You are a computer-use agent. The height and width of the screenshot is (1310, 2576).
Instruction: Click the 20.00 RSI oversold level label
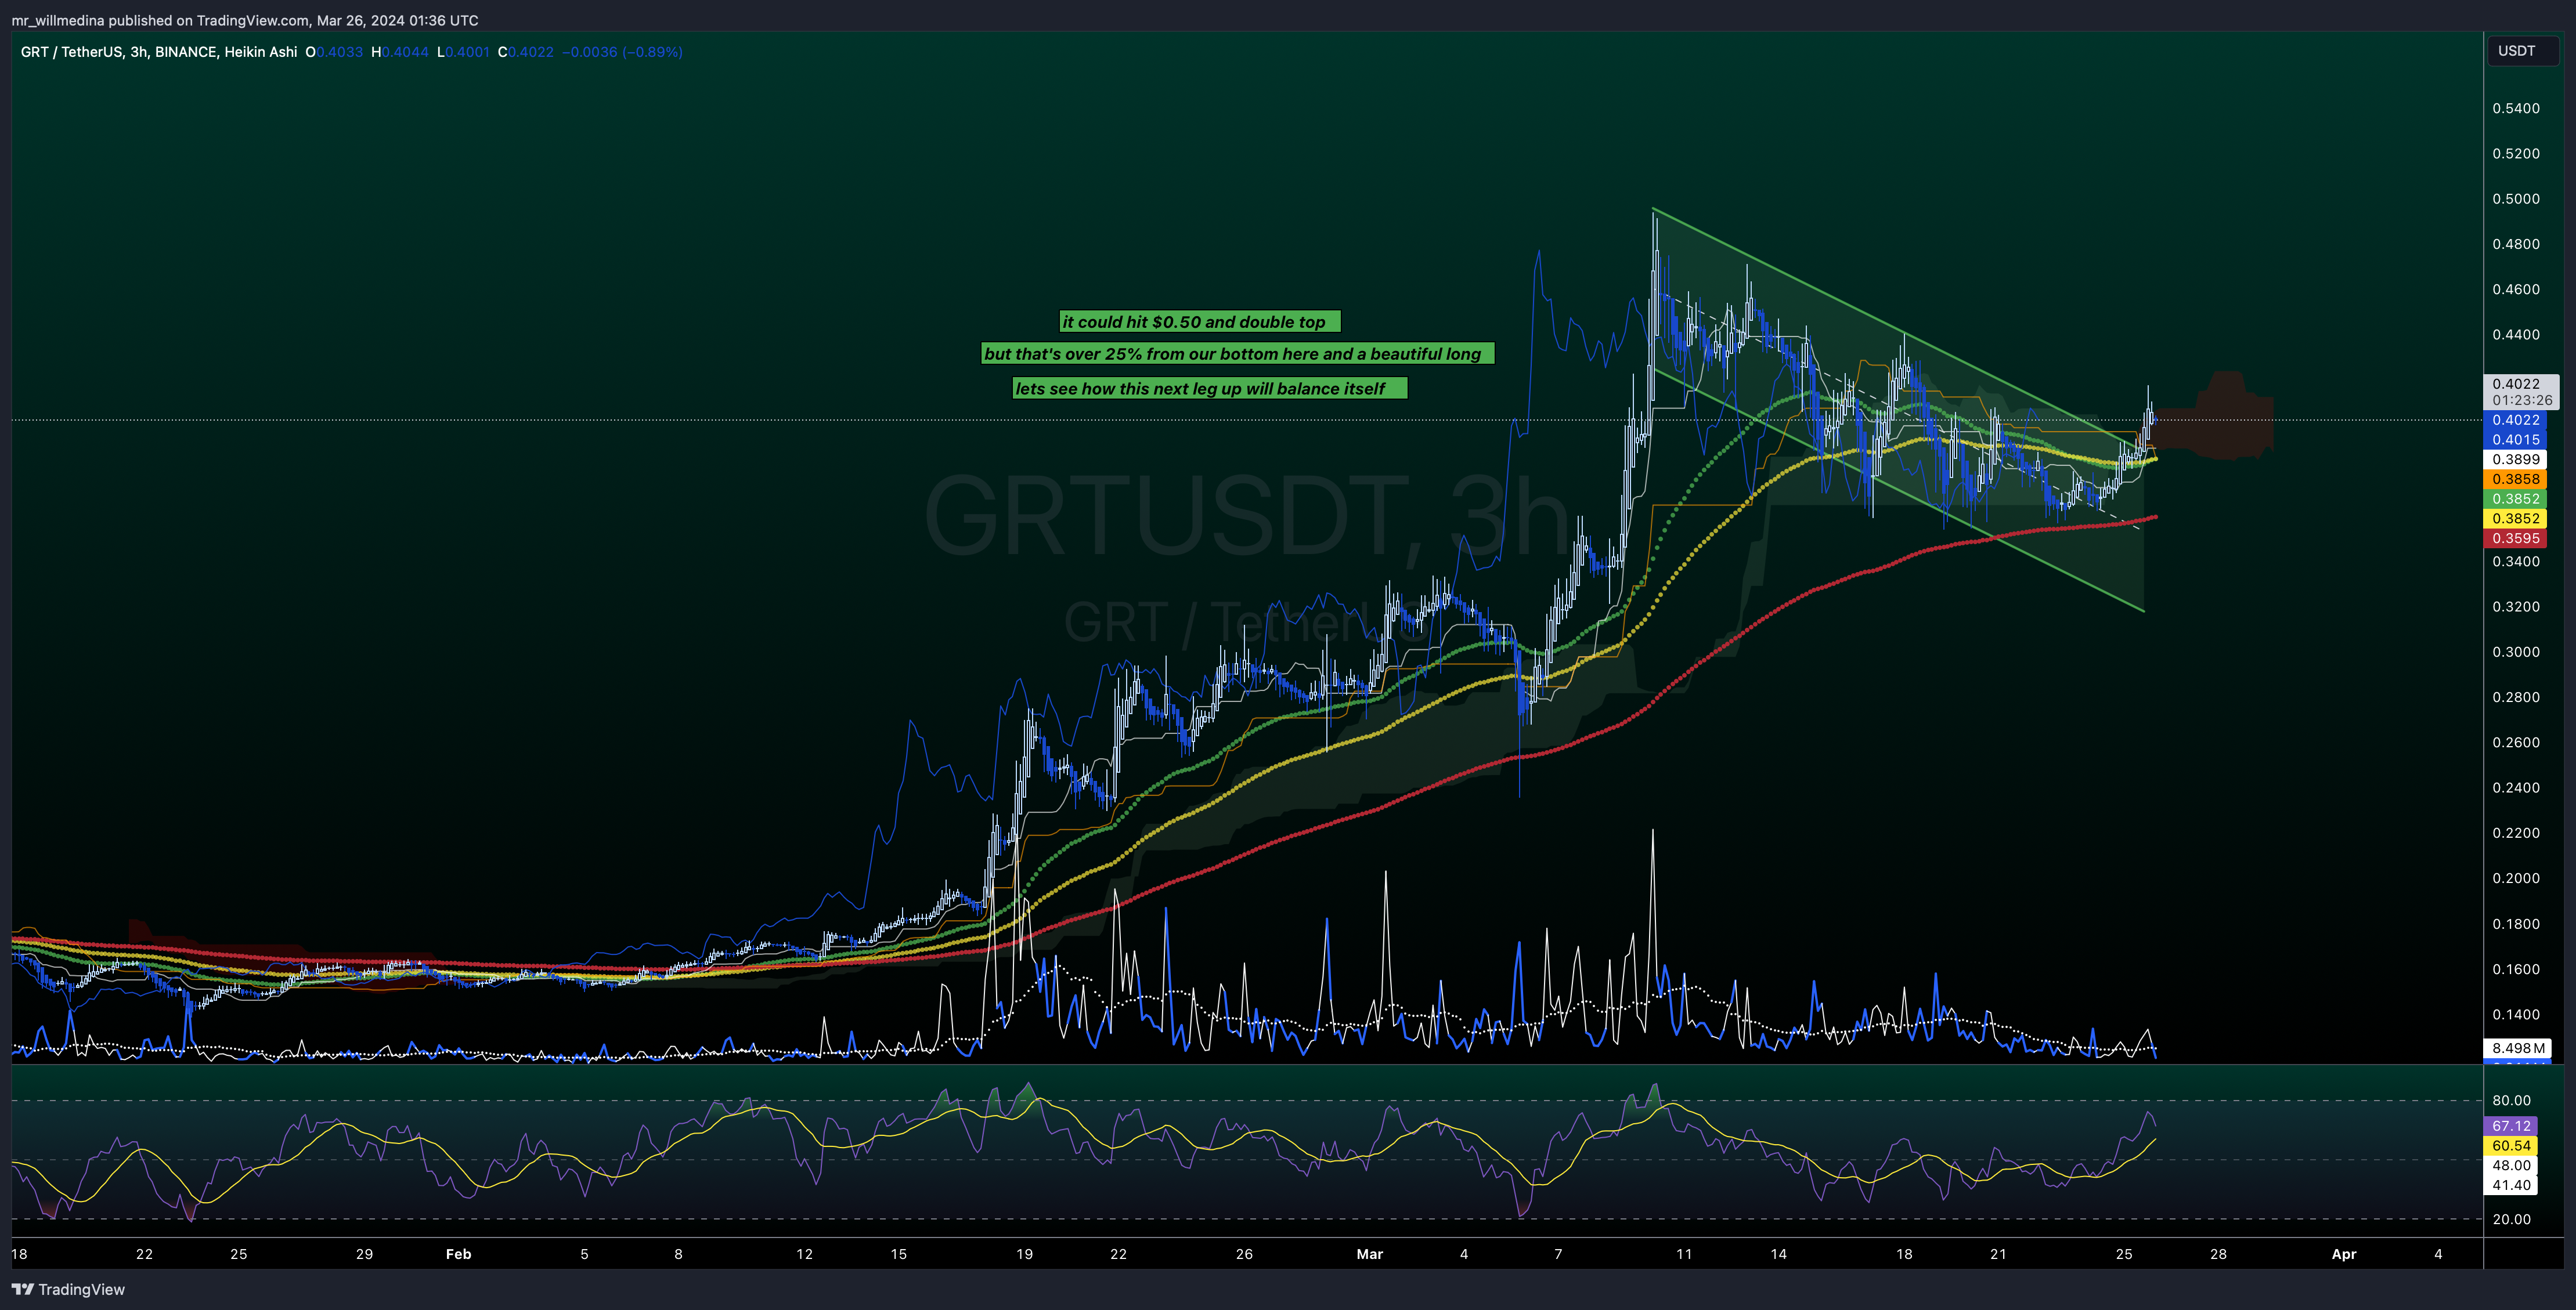coord(2511,1219)
